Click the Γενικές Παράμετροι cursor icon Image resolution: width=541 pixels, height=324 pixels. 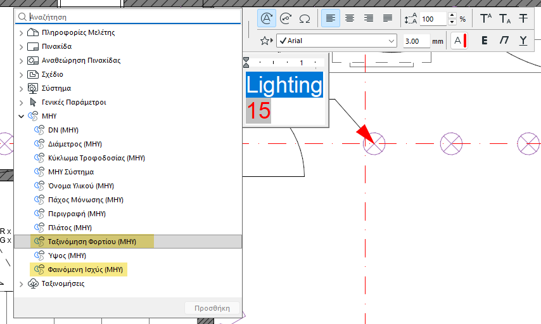pos(33,102)
